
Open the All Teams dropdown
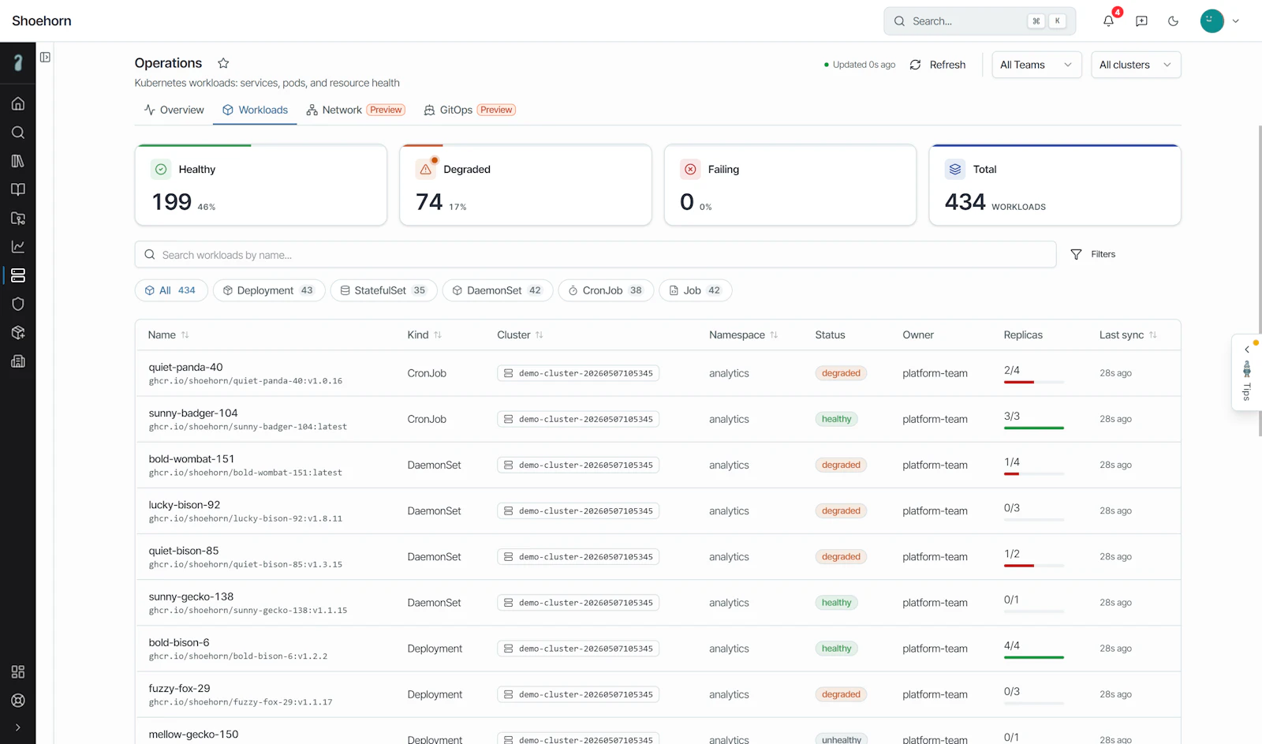[x=1036, y=65]
